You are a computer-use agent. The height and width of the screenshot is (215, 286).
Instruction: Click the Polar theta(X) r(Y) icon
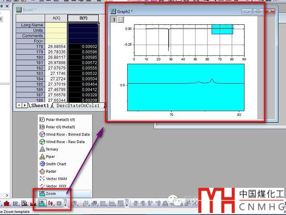[x=43, y=119]
